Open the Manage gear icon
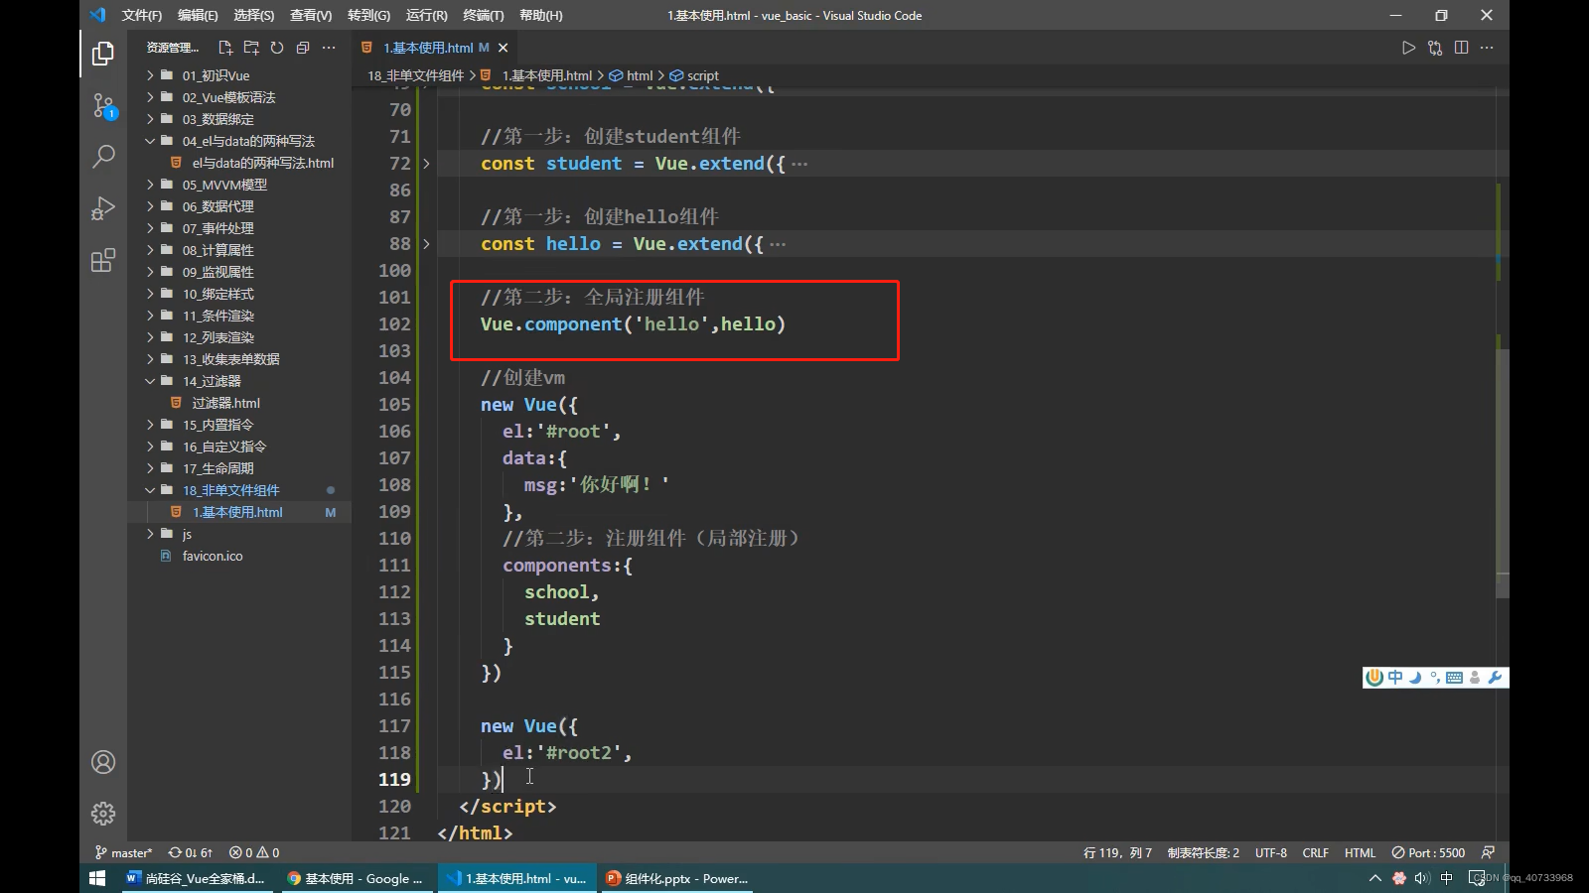 [103, 814]
